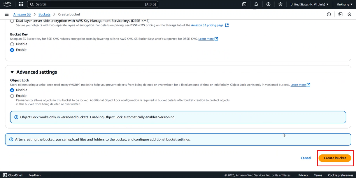The image size is (356, 178).
Task: Click external link icon beside S3 pricing page
Action: point(227,25)
